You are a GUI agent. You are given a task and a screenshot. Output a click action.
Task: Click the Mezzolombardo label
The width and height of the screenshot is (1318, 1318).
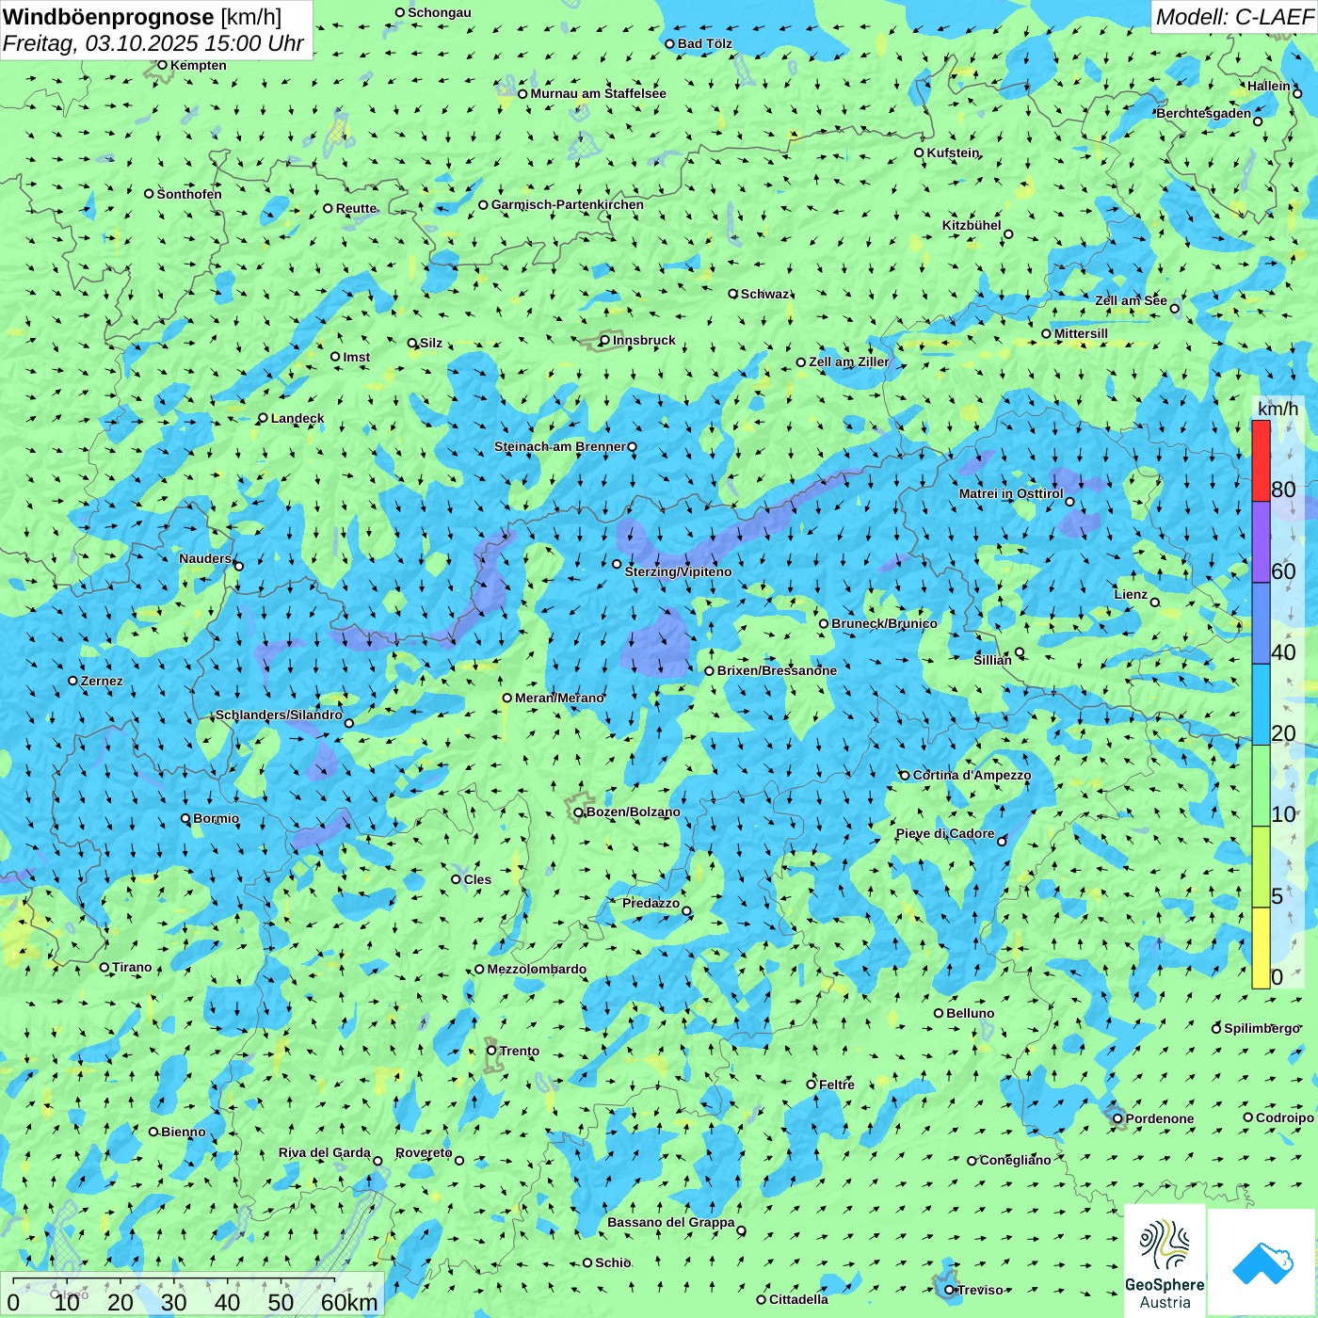(537, 969)
